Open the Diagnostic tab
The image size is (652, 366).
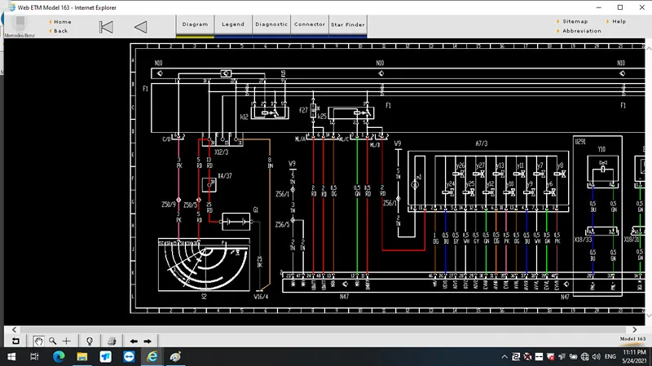(271, 24)
